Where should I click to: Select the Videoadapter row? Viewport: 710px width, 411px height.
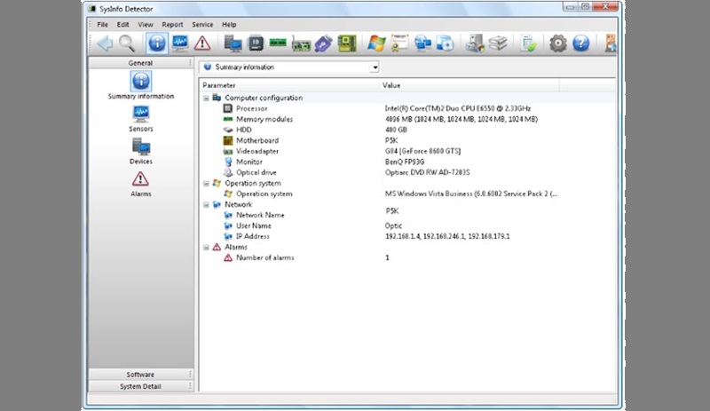[x=407, y=151]
